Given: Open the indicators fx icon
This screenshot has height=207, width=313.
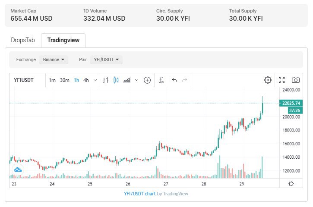Looking at the screenshot, I should (161, 80).
